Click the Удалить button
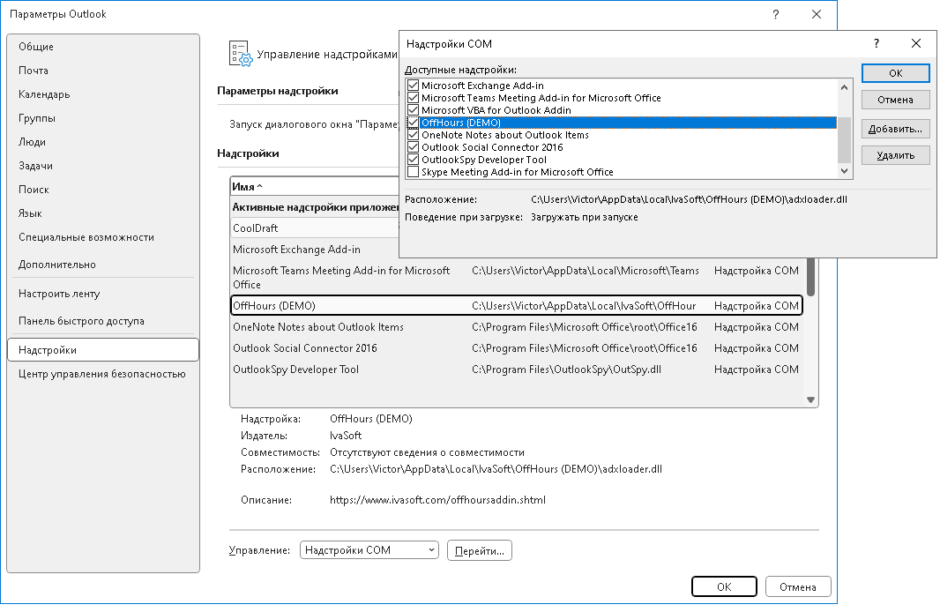This screenshot has height=612, width=940. [896, 155]
